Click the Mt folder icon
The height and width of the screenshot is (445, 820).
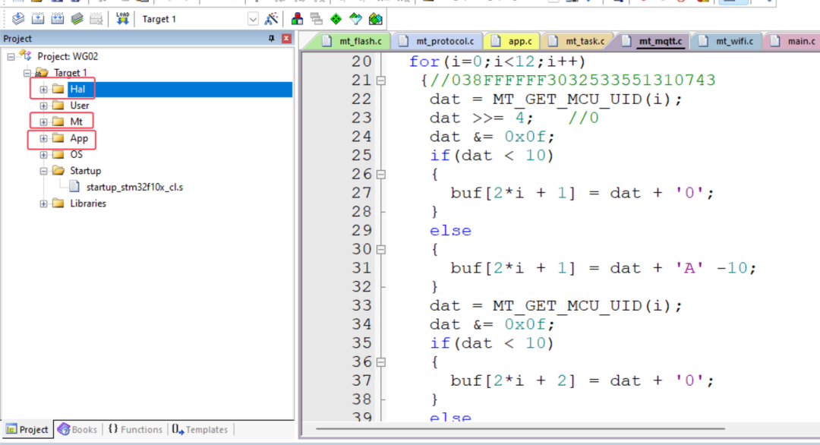pos(58,122)
